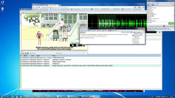The width and height of the screenshot is (175, 98).
Task: Click 'Найти в карточке' in the Lingvo card
Action: point(92,30)
